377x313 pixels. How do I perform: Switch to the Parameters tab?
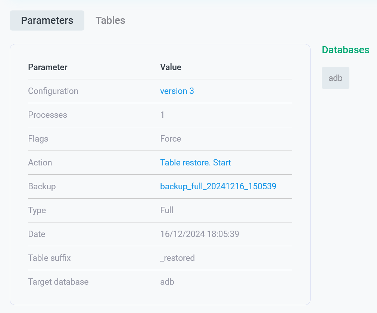point(47,20)
